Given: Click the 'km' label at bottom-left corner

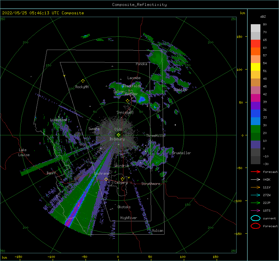Looking at the screenshot, I should point(5,258).
